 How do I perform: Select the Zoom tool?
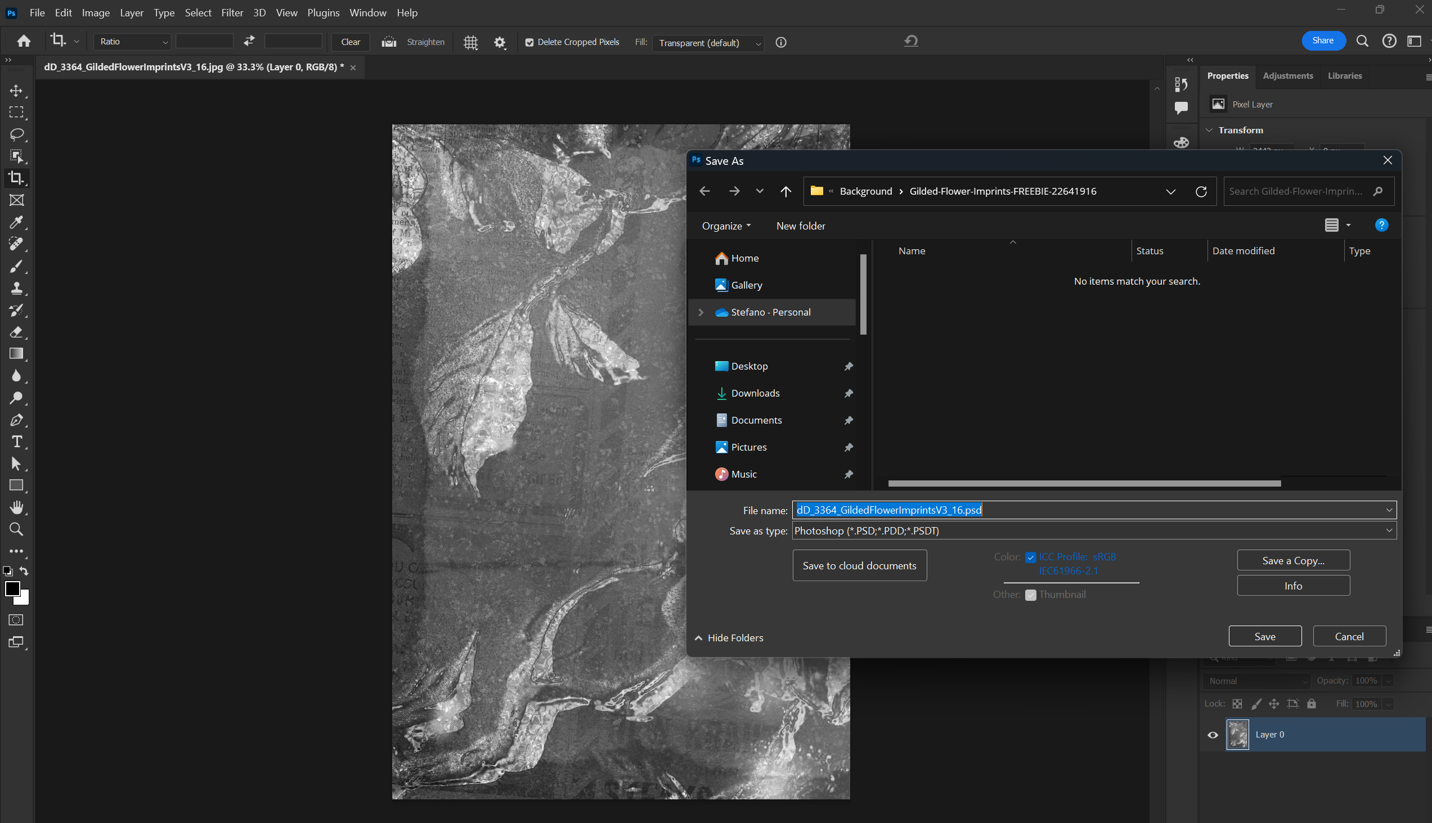click(x=16, y=529)
